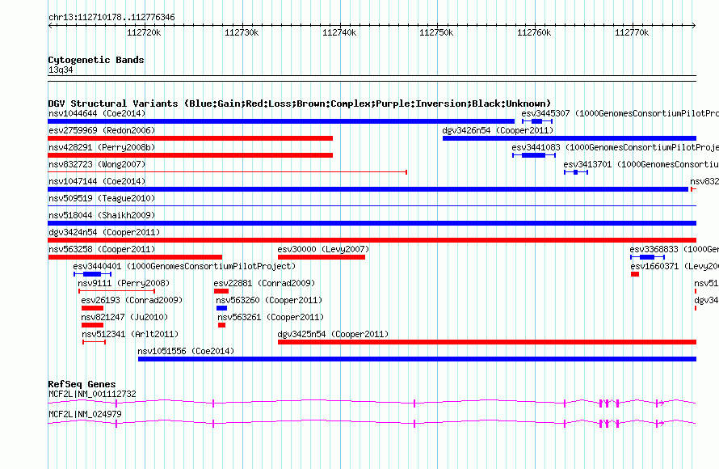Click the 112720k ruler tick label
The width and height of the screenshot is (719, 469).
point(144,32)
